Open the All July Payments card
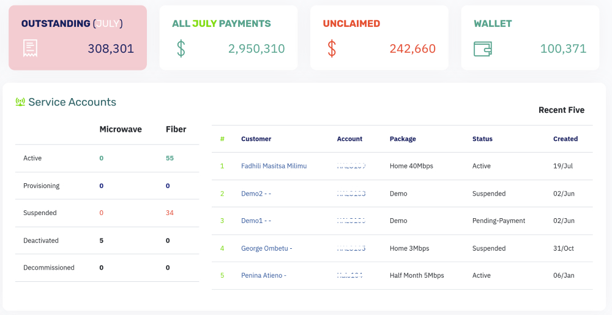The width and height of the screenshot is (612, 315). pos(228,38)
